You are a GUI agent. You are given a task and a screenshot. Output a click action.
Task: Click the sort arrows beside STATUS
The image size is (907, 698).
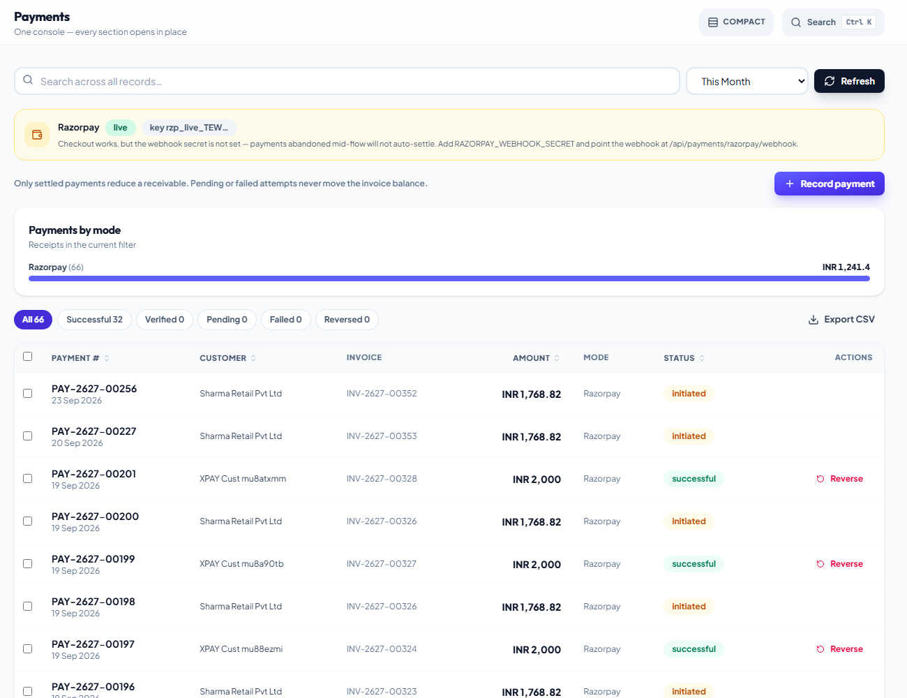(702, 358)
